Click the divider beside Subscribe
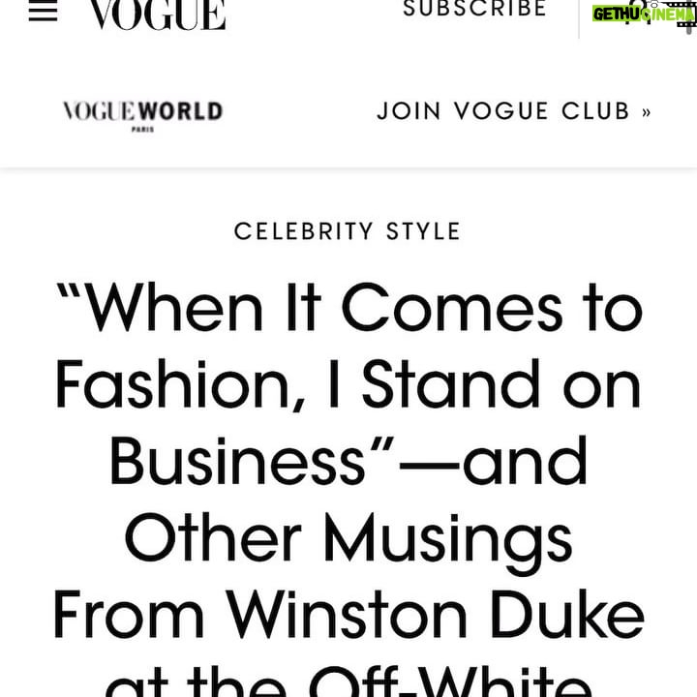This screenshot has width=697, height=697. (x=579, y=19)
